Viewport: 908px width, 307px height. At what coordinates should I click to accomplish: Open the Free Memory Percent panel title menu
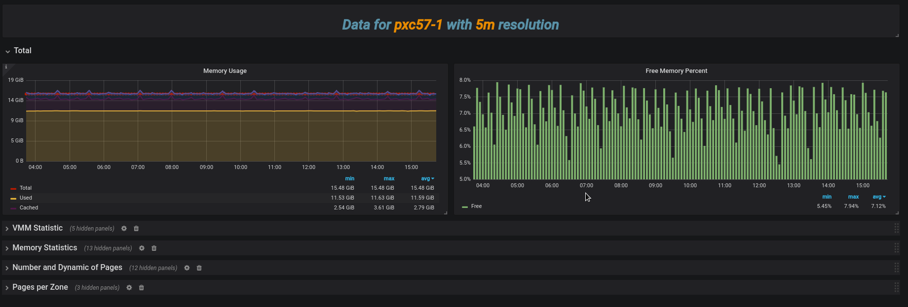[x=676, y=71]
